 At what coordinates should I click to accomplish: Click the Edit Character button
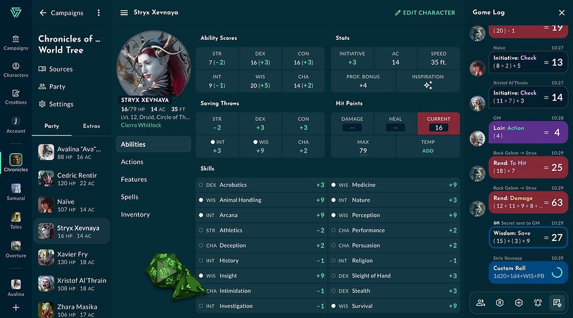click(x=425, y=13)
